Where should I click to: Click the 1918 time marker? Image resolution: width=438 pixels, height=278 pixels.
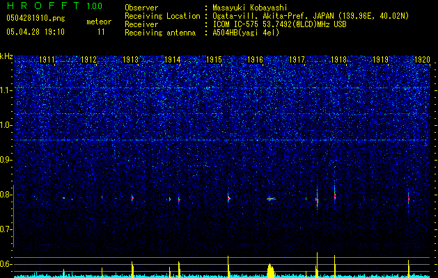[x=338, y=59]
